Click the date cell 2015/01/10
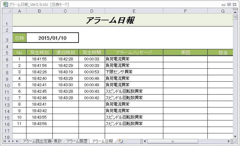Screen dimensions: 240x146 (x=53, y=38)
